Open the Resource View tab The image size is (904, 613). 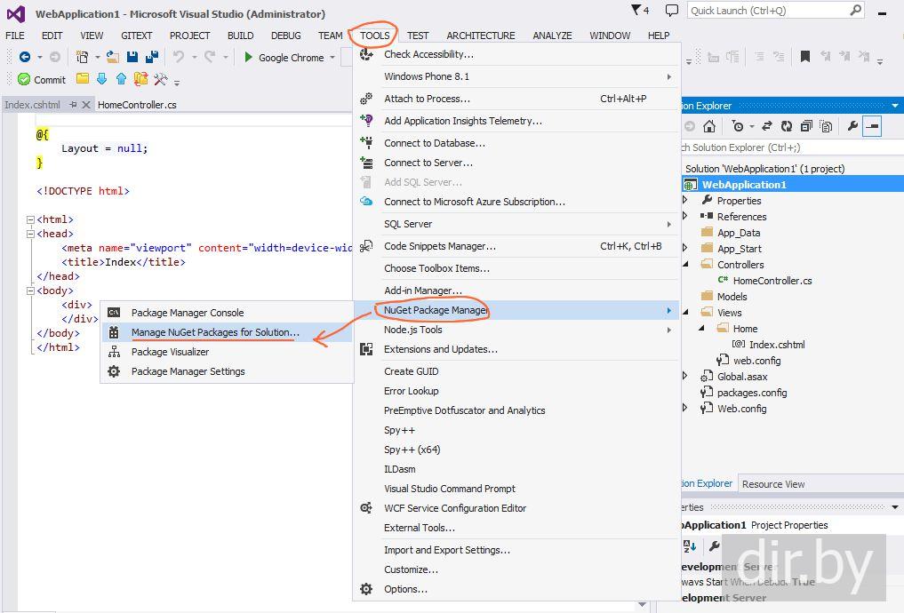772,484
